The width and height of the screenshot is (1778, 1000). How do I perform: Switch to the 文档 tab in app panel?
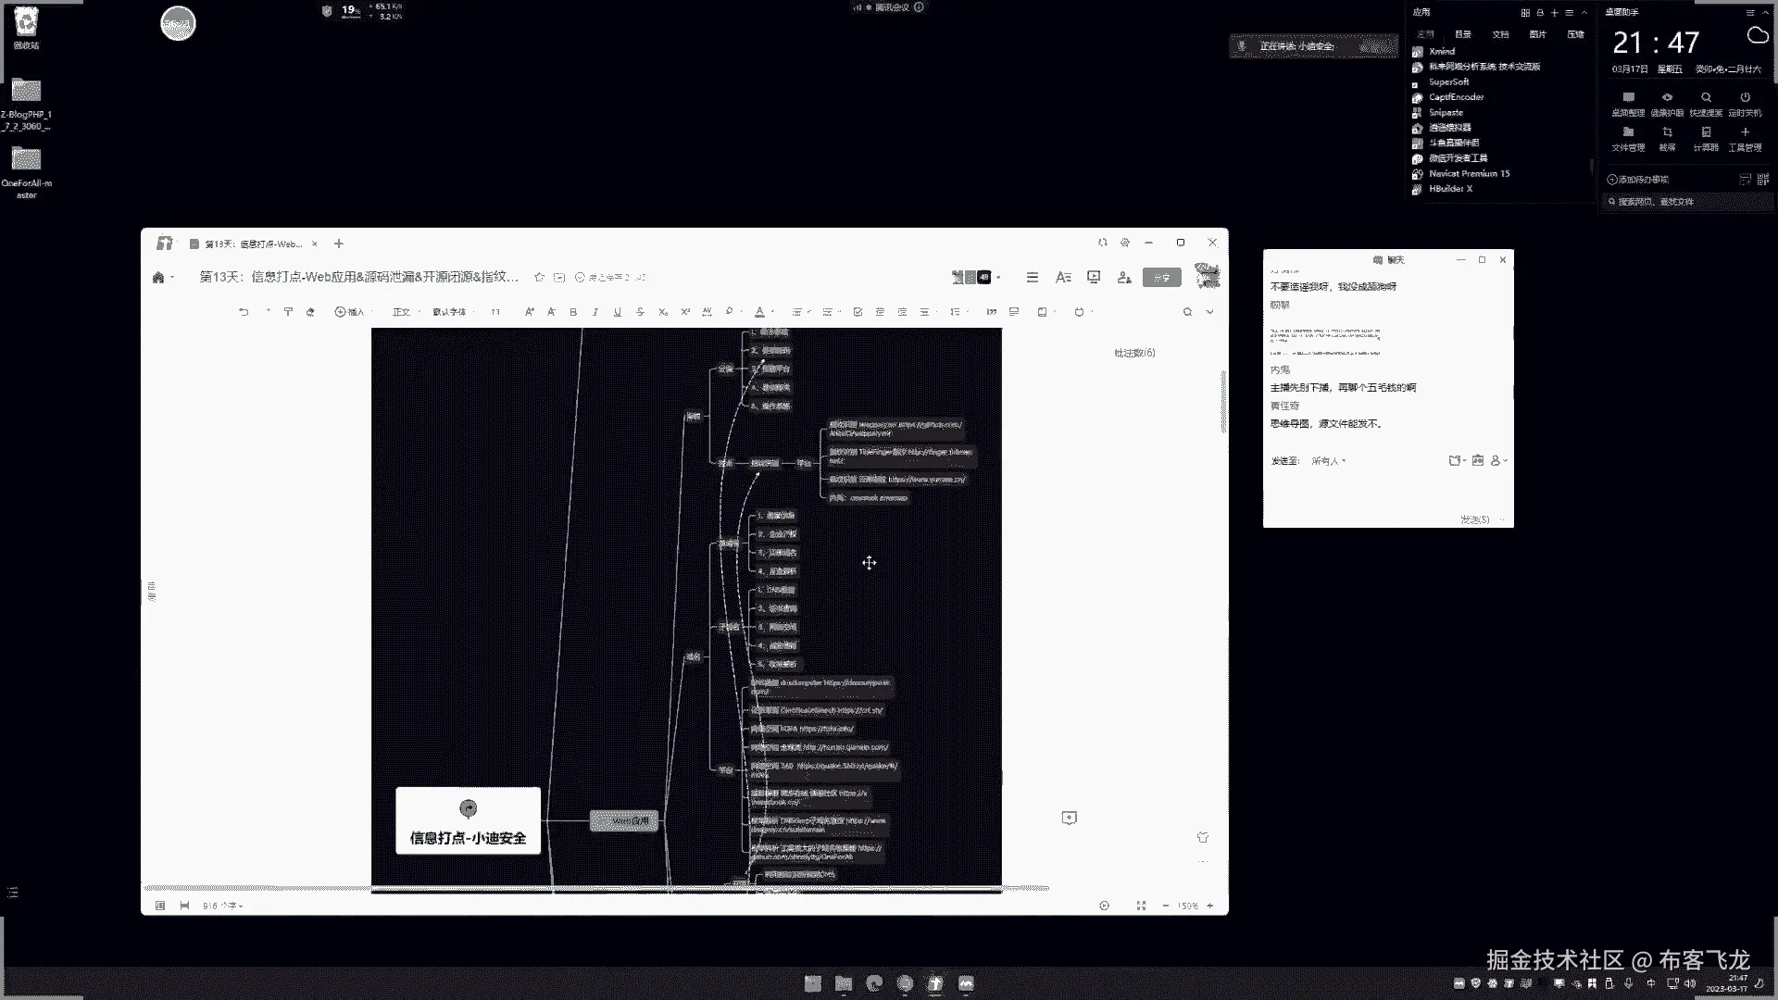pos(1500,34)
